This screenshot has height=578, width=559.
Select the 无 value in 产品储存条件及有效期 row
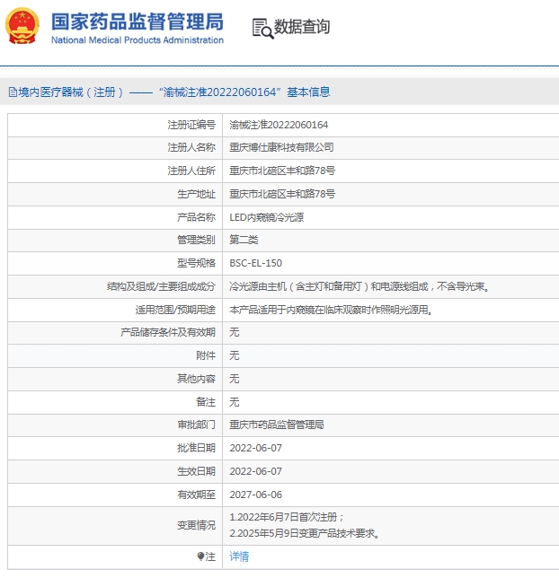(234, 332)
